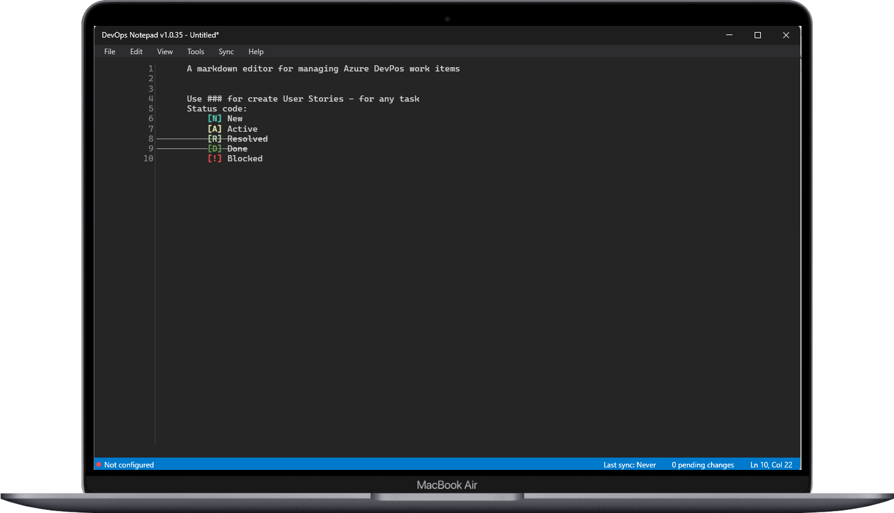
Task: Open the Tools menu
Action: click(x=195, y=51)
